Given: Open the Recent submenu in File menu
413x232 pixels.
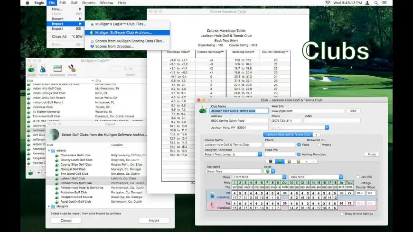Looking at the screenshot, I should pos(66,19).
